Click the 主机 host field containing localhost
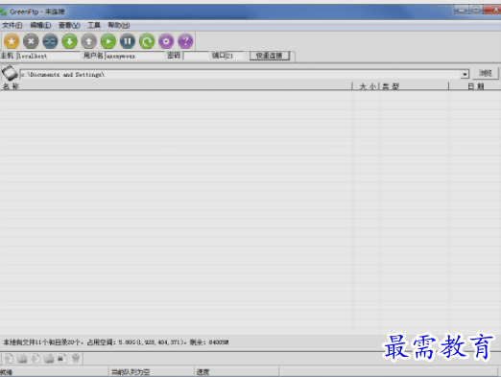501x377 pixels. (x=48, y=56)
